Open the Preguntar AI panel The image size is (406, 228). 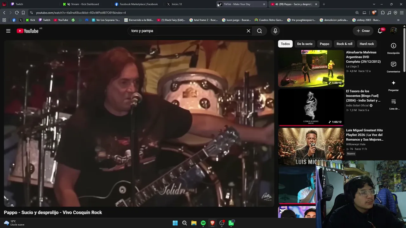click(393, 86)
